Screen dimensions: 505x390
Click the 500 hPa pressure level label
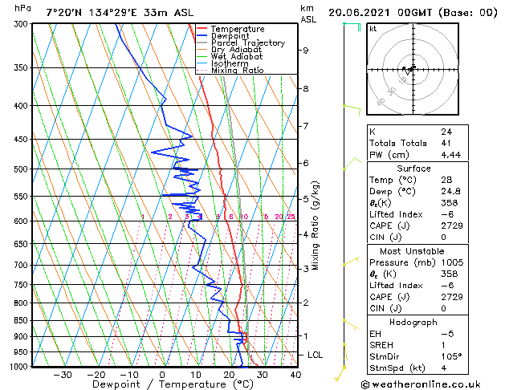21,169
